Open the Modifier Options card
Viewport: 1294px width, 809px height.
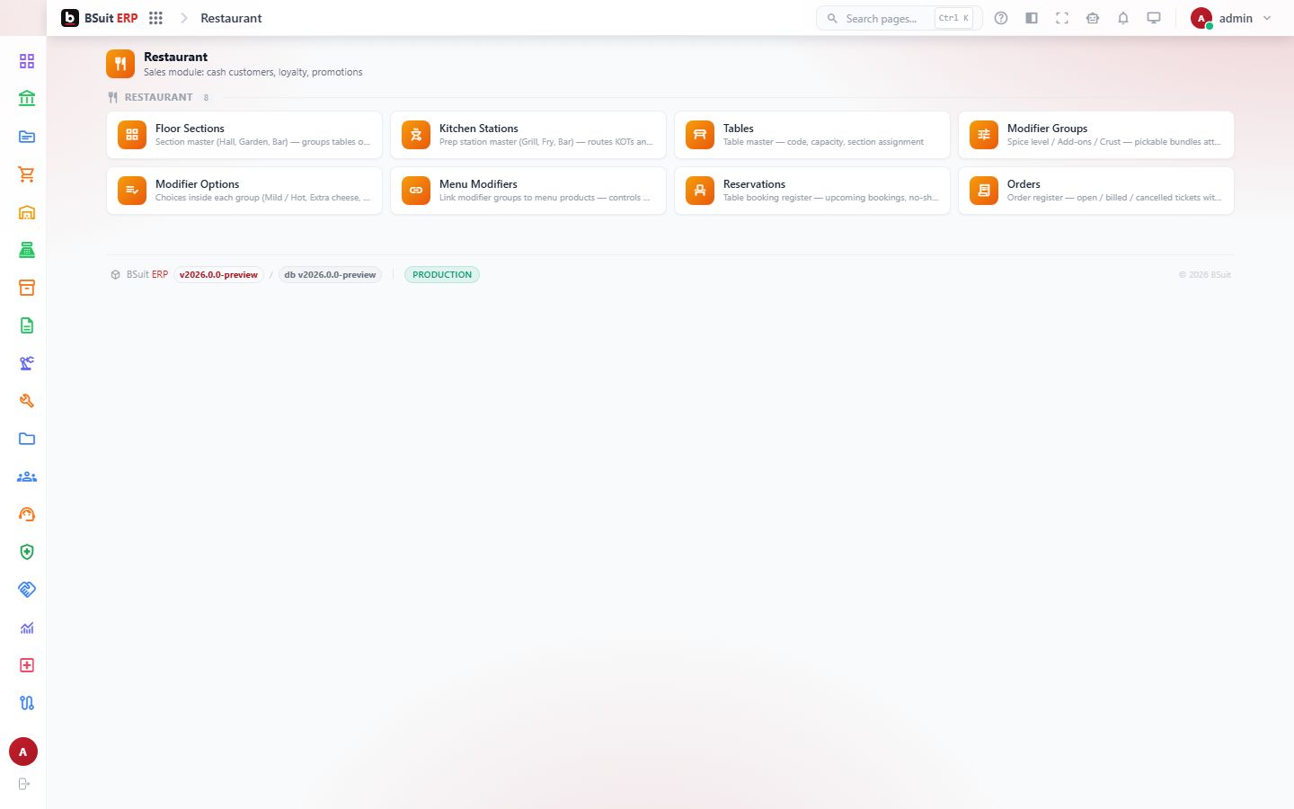point(244,191)
